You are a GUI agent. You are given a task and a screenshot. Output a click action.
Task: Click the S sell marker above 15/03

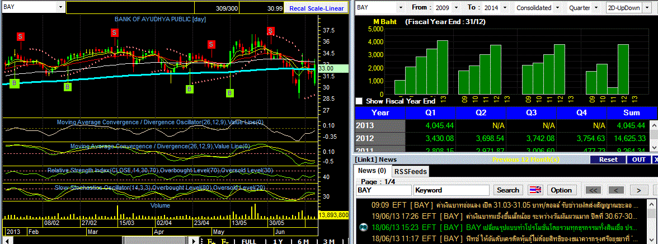point(115,32)
